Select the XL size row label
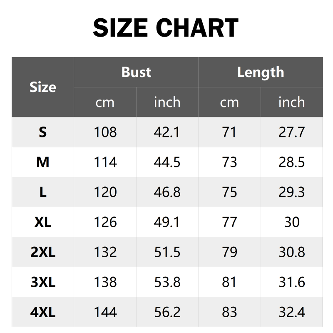Image resolution: width=333 pixels, height=333 pixels. pos(43,222)
